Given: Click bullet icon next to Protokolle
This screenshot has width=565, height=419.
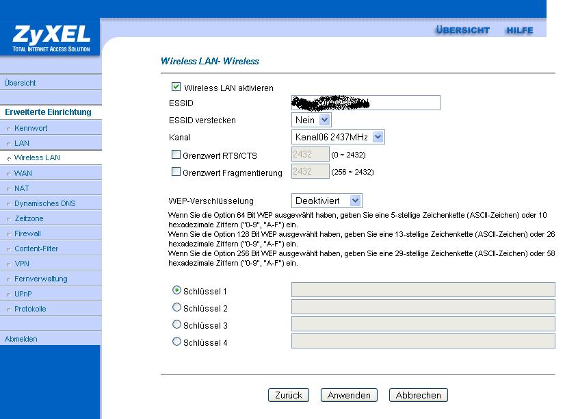Looking at the screenshot, I should tap(9, 309).
